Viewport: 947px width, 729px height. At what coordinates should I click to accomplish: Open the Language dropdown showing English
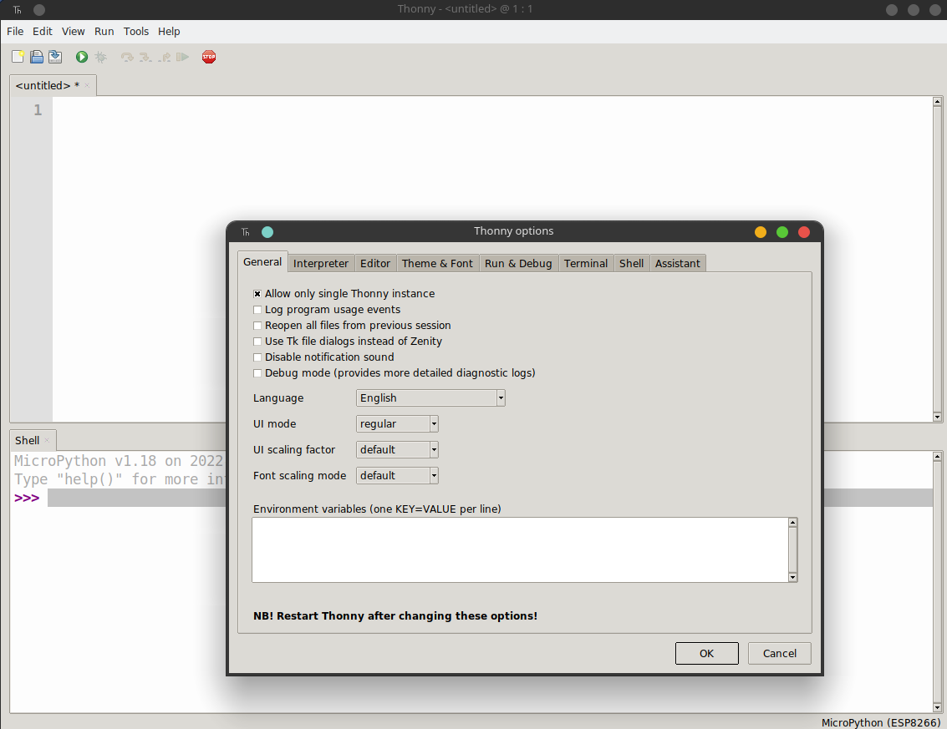430,397
